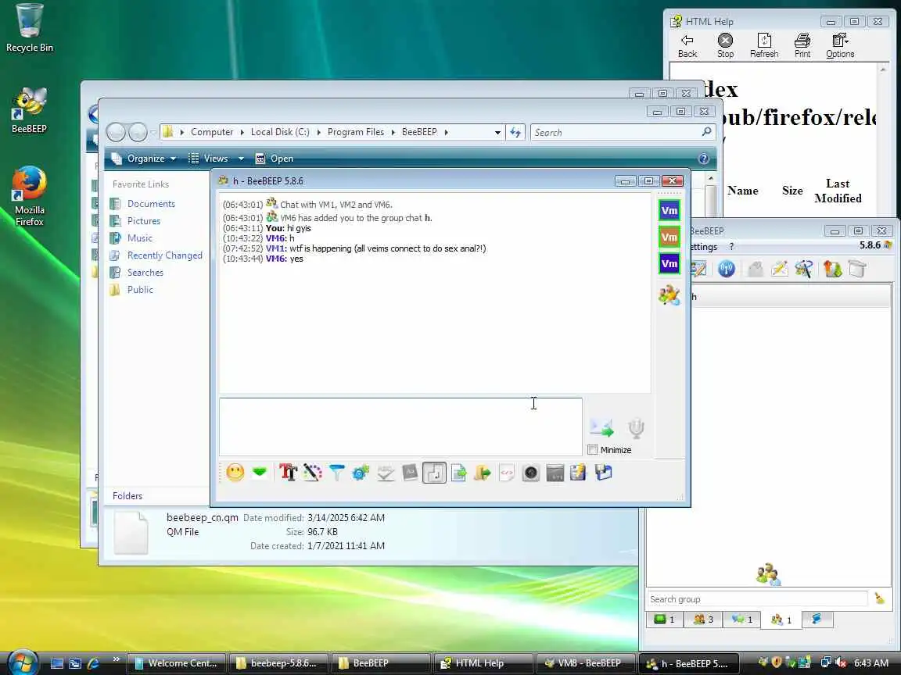Click the send folder arrow icon
Screen dimensions: 901x675
(x=483, y=473)
